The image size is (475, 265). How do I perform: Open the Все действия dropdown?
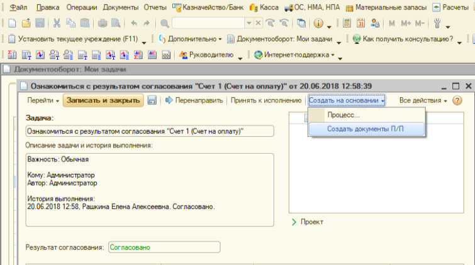tap(423, 100)
